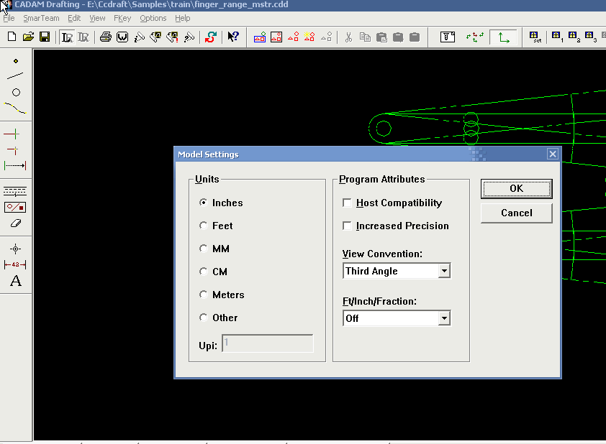This screenshot has height=444, width=606.
Task: Open the Ft/Inch/Fraction dropdown
Action: coord(445,318)
